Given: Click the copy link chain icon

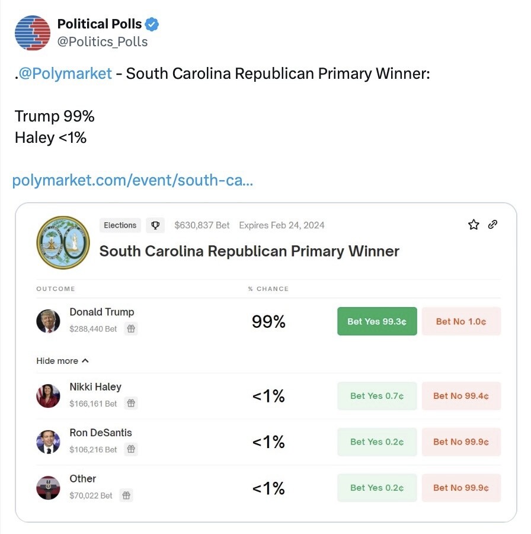Looking at the screenshot, I should 492,225.
